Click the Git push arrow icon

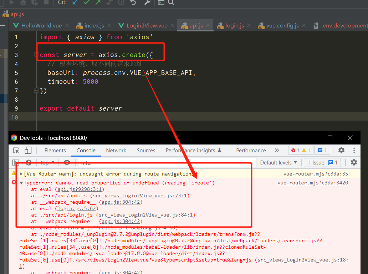tap(98, 2)
